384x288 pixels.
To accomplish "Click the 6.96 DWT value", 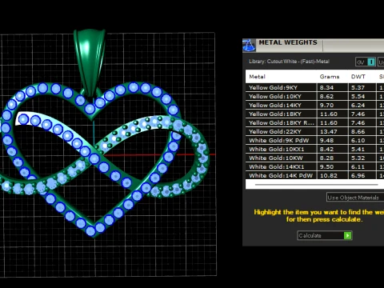I will pos(358,175).
